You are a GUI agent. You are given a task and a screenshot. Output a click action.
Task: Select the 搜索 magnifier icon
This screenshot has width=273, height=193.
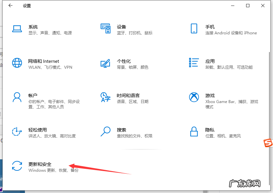pos(106,132)
